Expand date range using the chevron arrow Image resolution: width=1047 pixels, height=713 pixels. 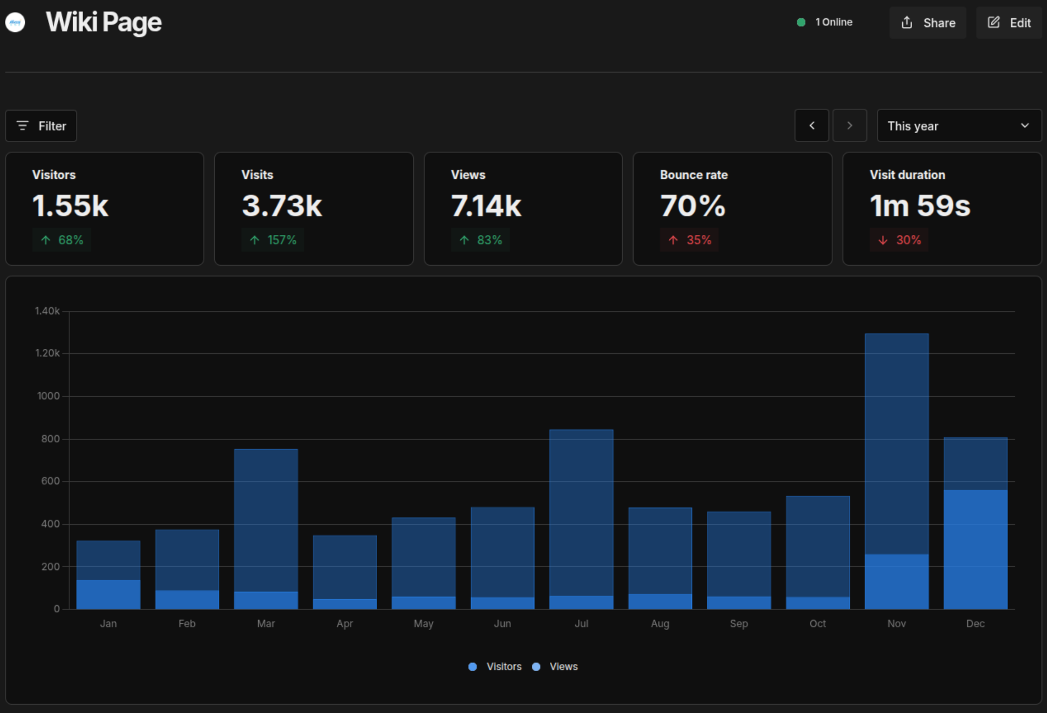(1024, 126)
